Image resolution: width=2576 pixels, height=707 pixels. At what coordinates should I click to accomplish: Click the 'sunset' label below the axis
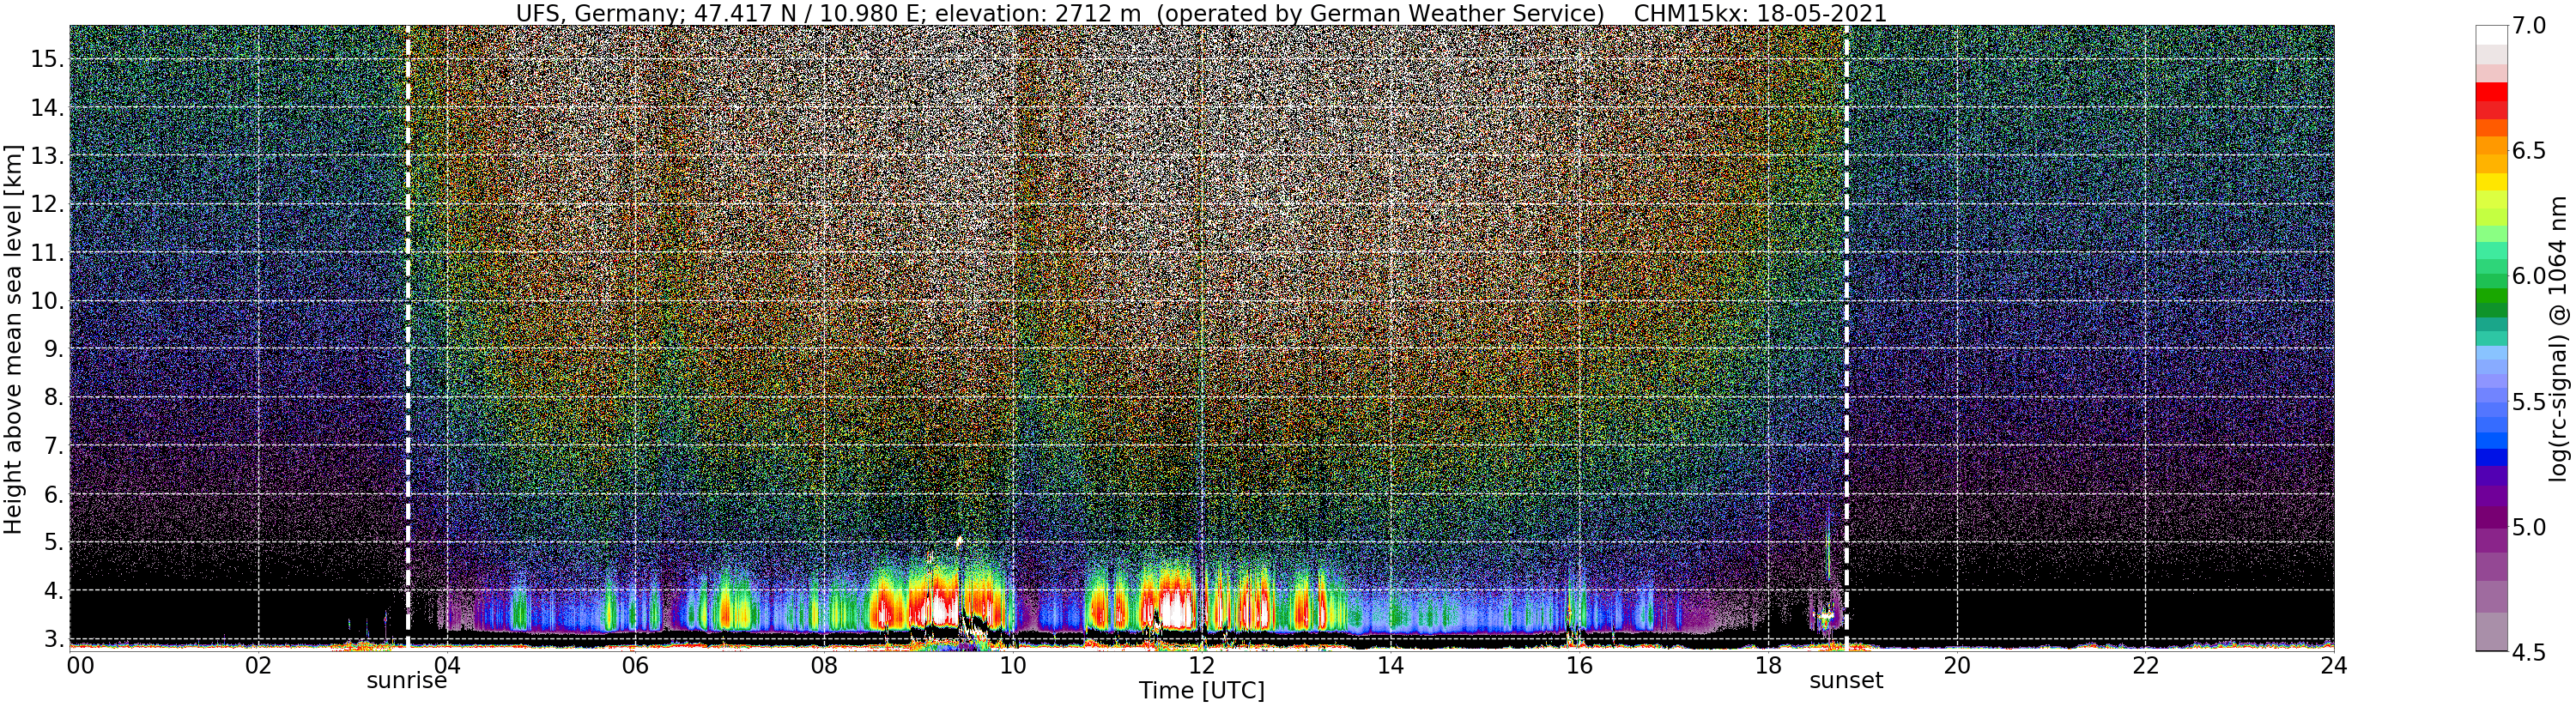click(x=1846, y=681)
